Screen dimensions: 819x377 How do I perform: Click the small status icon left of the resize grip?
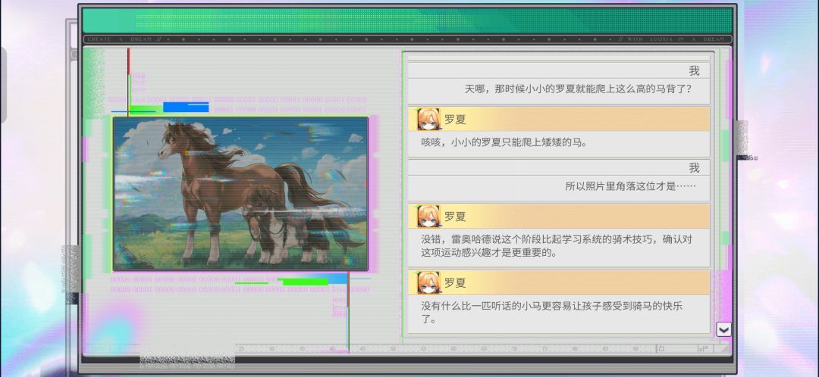click(x=703, y=348)
